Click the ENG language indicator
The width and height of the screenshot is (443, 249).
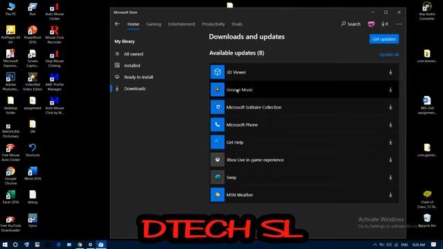pos(404,245)
